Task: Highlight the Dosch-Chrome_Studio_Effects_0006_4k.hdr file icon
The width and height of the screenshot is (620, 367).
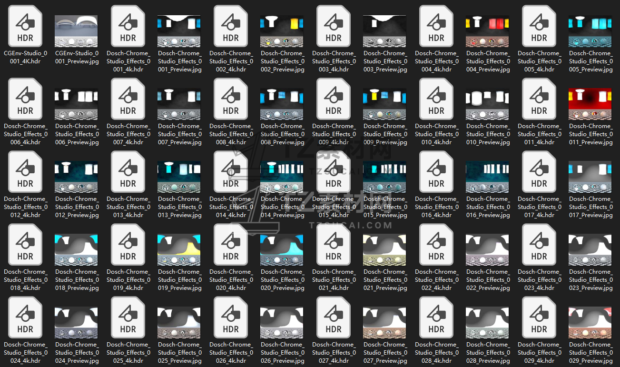Action: tap(25, 99)
